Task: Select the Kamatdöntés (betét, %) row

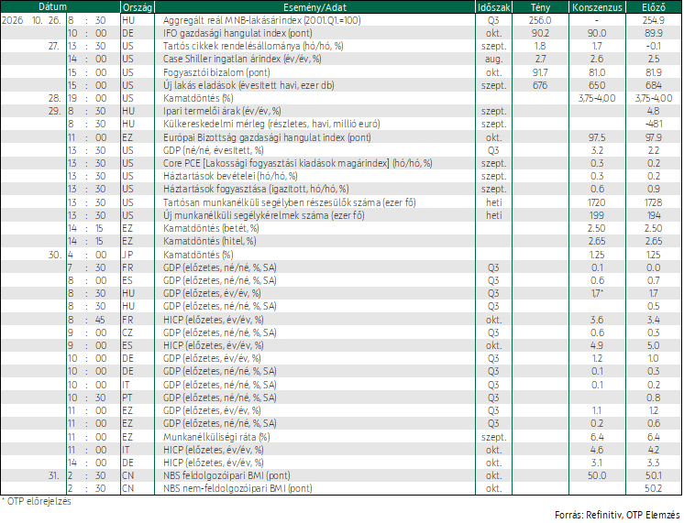Action: click(341, 228)
